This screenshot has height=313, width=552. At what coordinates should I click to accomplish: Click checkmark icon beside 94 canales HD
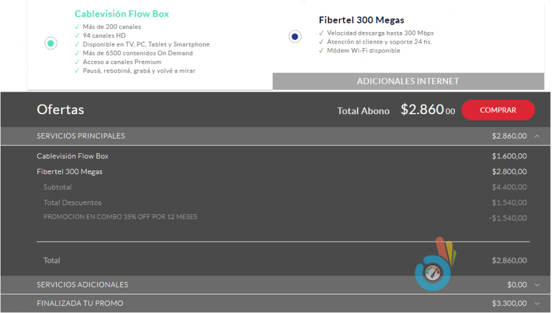[x=76, y=36]
